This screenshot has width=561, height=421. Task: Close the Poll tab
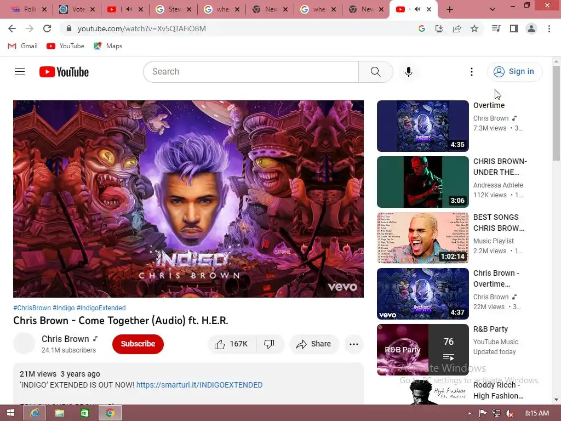point(44,9)
